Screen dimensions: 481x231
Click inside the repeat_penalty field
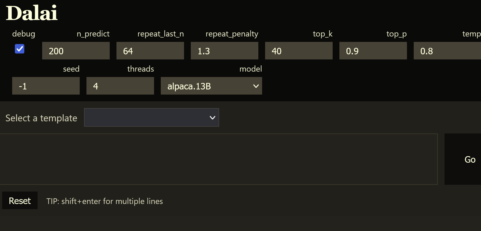[x=224, y=51]
